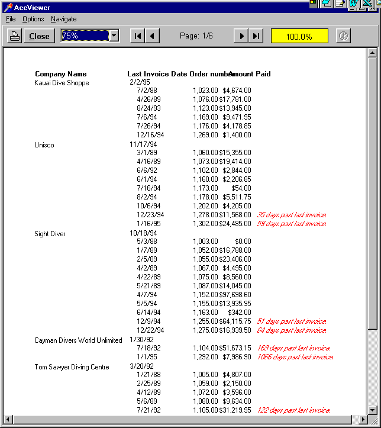Go to the previous page
This screenshot has width=381, height=428.
click(x=152, y=36)
